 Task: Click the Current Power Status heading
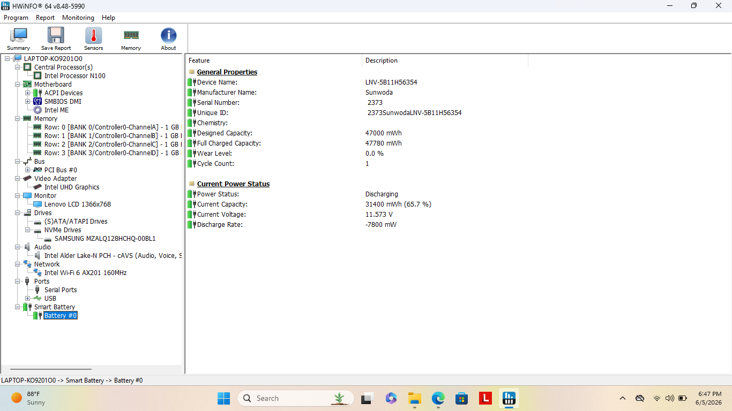(233, 184)
